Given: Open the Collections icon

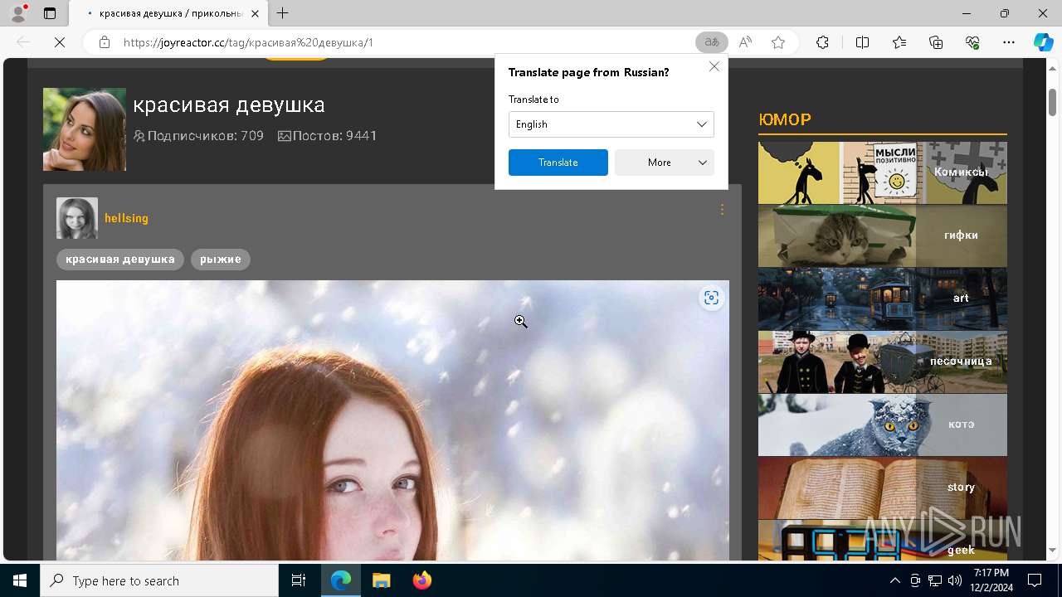Looking at the screenshot, I should click(936, 42).
